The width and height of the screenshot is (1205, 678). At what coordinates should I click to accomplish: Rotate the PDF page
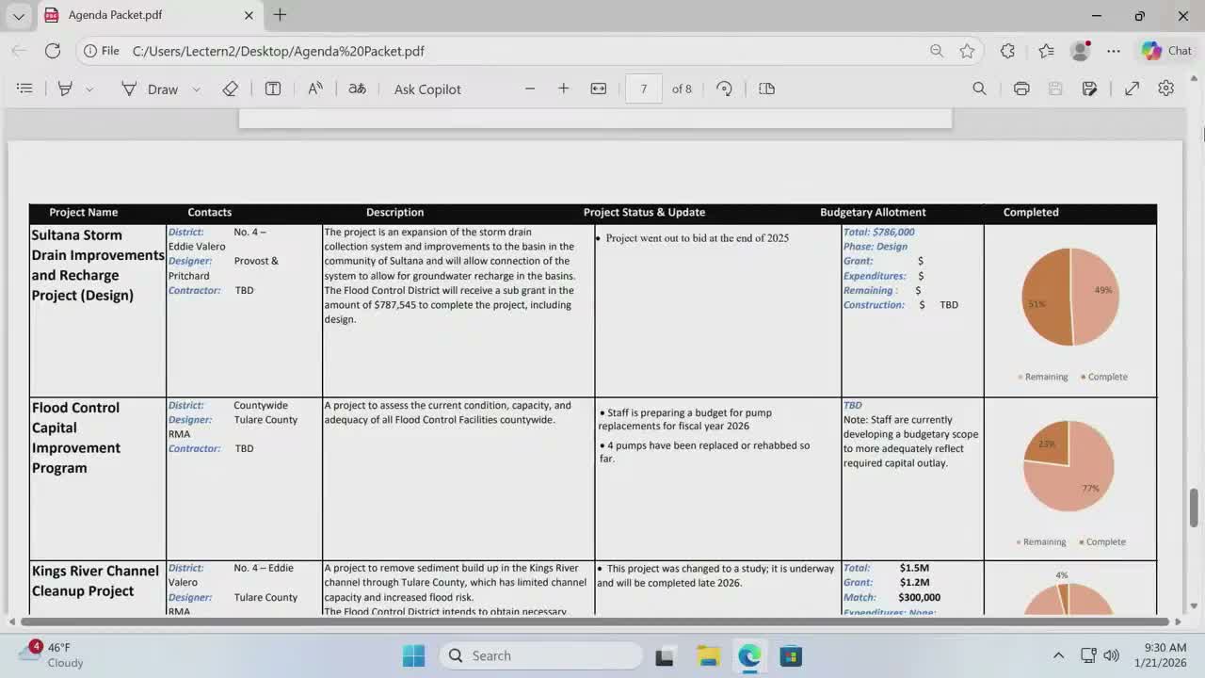(x=724, y=89)
